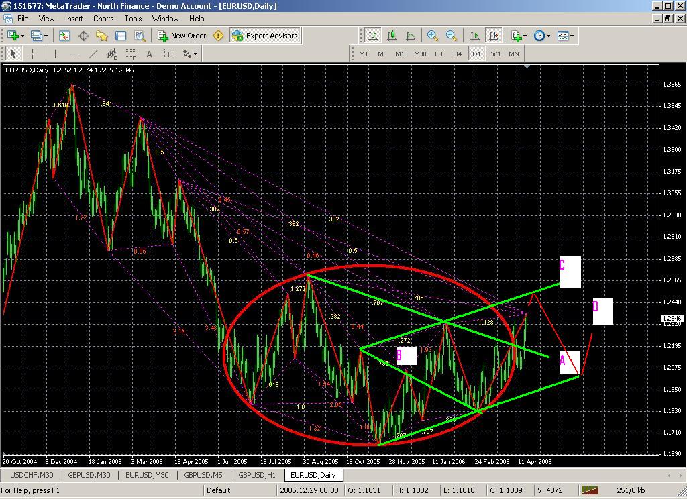Viewport: 687px width, 499px height.
Task: Select the M5 timeframe button
Action: coord(382,54)
